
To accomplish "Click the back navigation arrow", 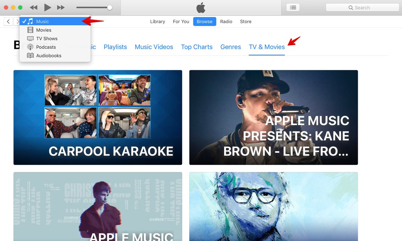I will (x=8, y=21).
